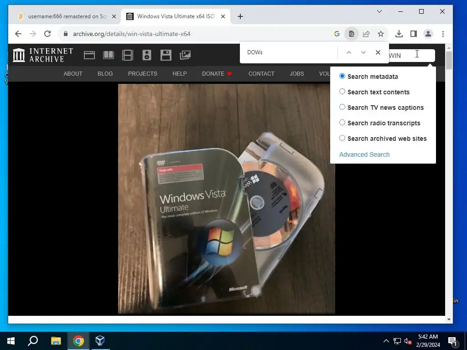Click the Archive search box containing WIN
The image size is (467, 350).
(412, 56)
